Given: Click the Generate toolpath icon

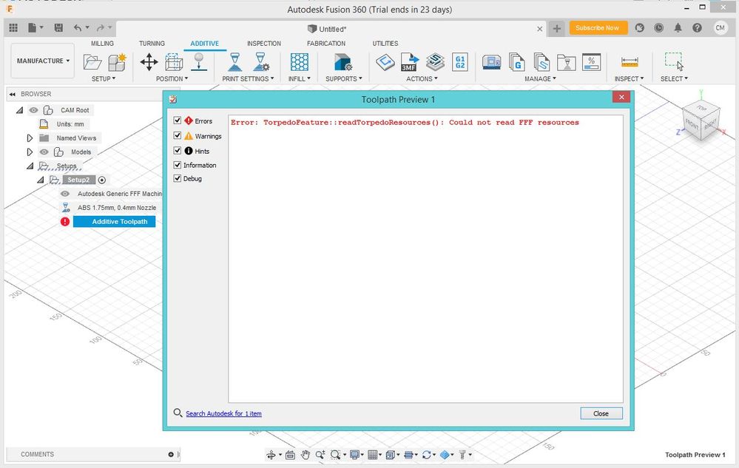Looking at the screenshot, I should click(385, 61).
